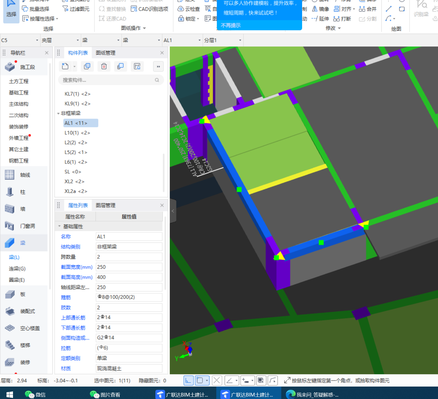Viewport: 438px width, 399px height.
Task: Click 不再提示 on the blue tip
Action: click(x=231, y=25)
